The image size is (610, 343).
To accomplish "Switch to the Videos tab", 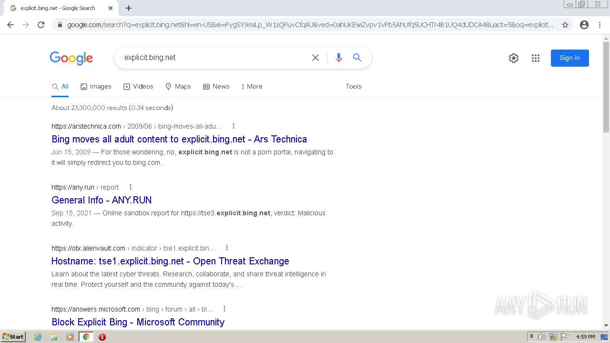I will 138,87.
